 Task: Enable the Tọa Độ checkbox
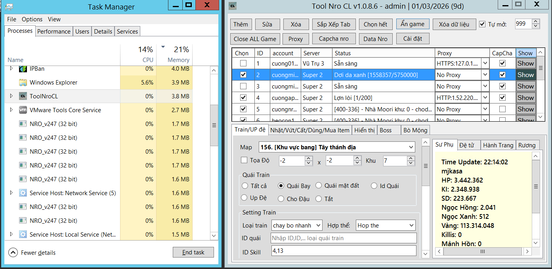(244, 160)
